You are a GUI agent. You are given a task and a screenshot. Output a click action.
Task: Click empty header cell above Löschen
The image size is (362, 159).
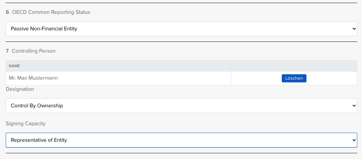coord(294,66)
